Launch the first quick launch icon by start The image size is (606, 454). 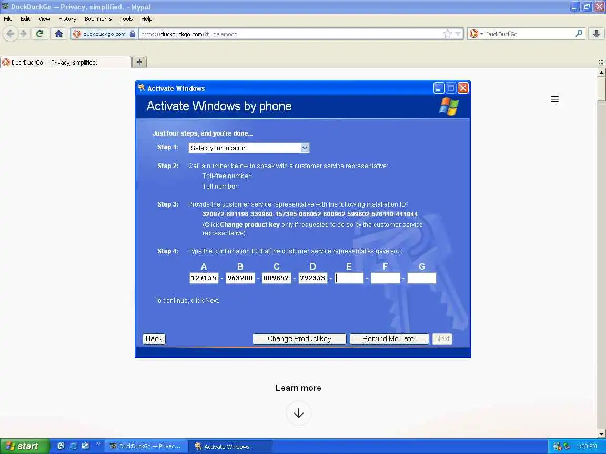click(x=60, y=446)
